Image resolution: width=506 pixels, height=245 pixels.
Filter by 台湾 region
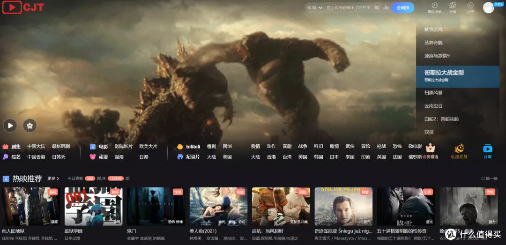(x=287, y=157)
